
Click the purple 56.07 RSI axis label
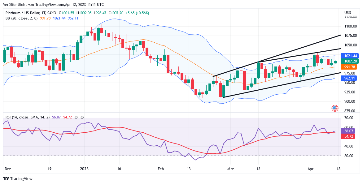349,131
